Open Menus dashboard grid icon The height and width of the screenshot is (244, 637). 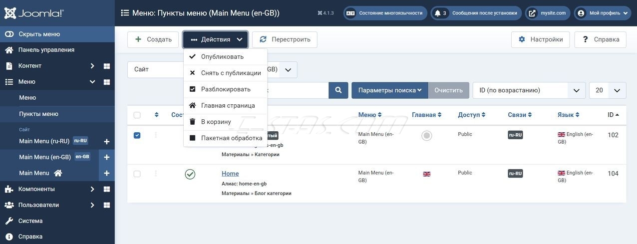tap(107, 82)
